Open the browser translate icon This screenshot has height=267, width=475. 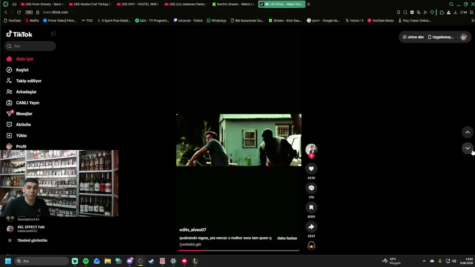(x=418, y=12)
